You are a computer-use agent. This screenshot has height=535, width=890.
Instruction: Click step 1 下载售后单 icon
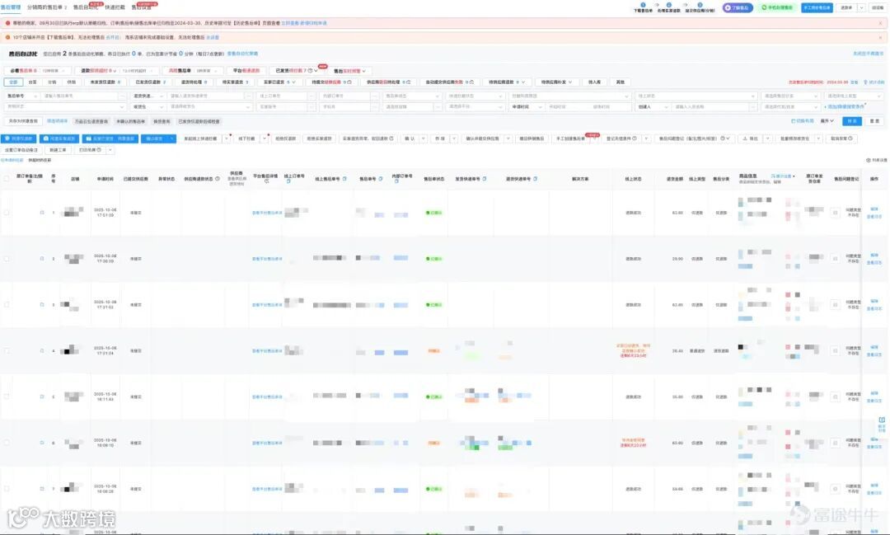coord(643,5)
